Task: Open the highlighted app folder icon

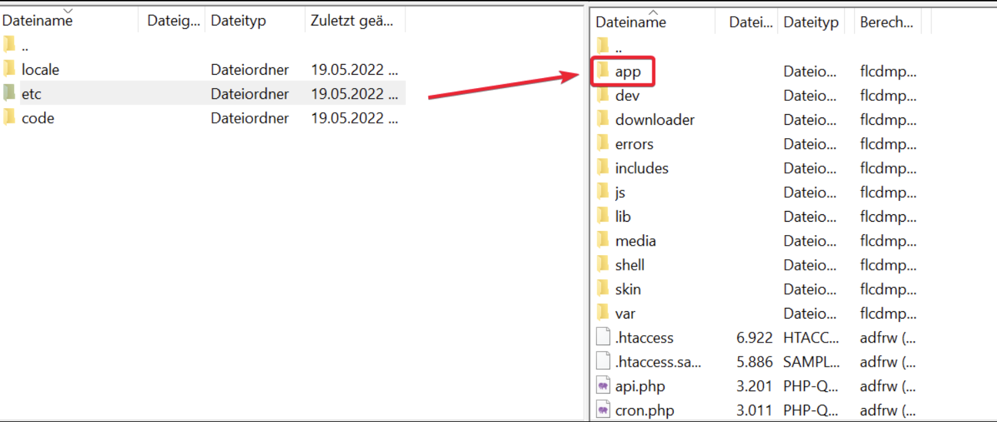Action: [x=602, y=71]
